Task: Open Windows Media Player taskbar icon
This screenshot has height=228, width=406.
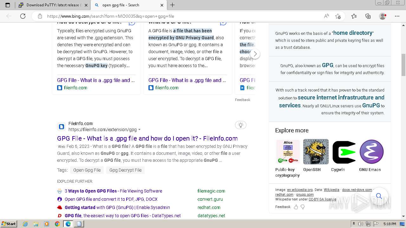Action: [x=47, y=224]
